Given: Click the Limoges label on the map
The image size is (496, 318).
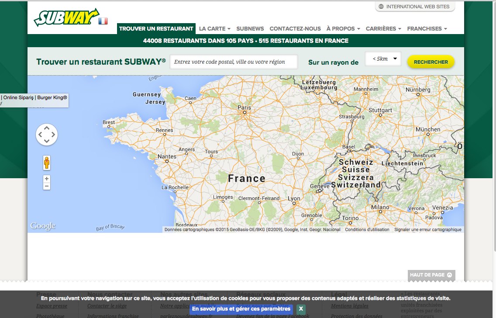Looking at the screenshot, I should point(223,197).
